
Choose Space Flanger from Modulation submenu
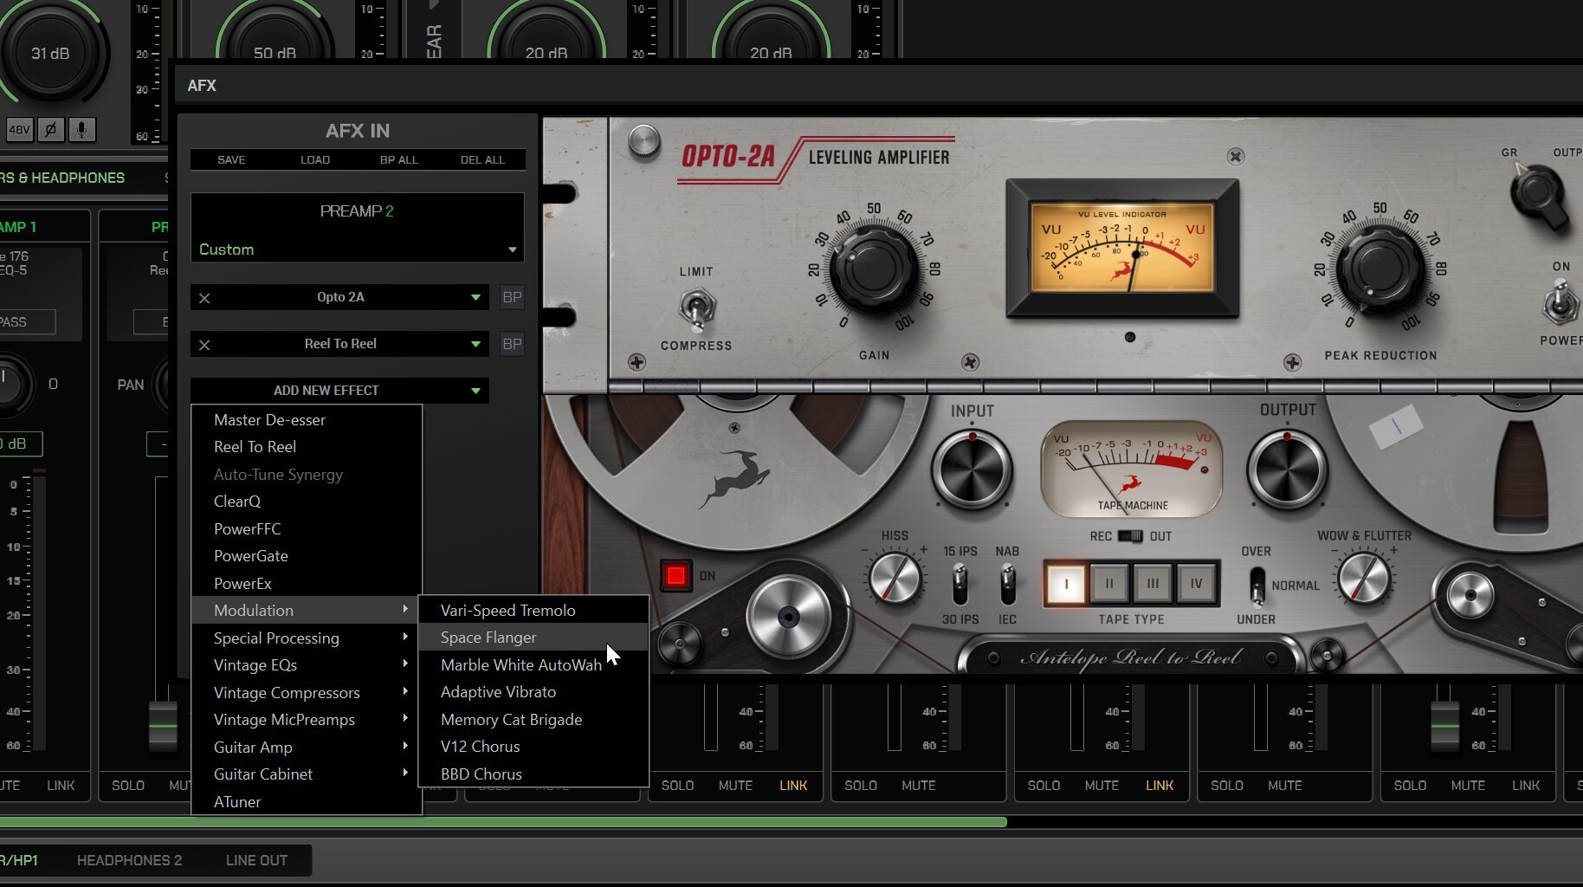coord(533,638)
